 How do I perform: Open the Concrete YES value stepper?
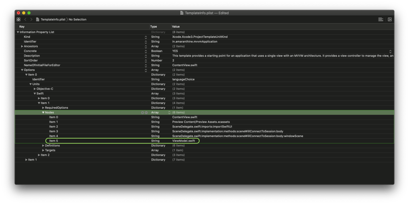(x=390, y=51)
